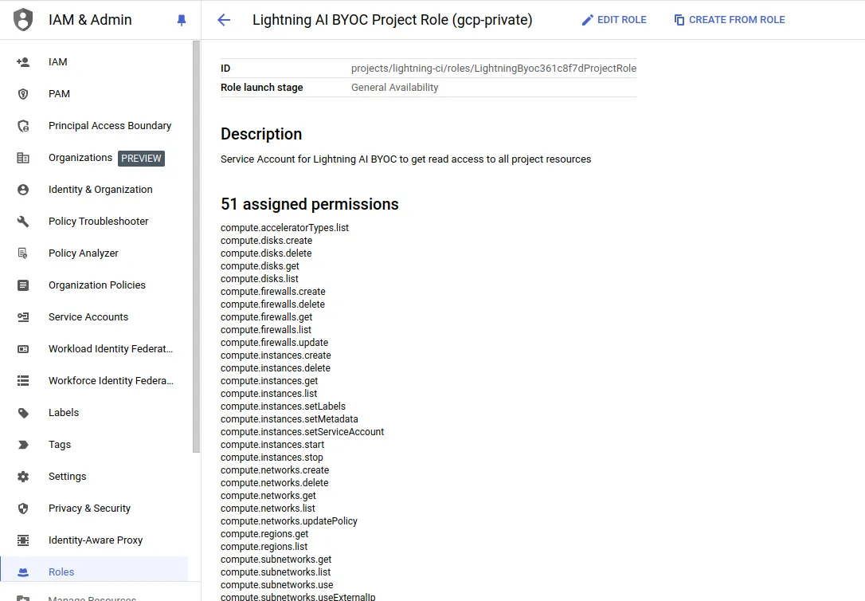This screenshot has width=865, height=601.
Task: Go back using the left arrow
Action: [x=224, y=21]
